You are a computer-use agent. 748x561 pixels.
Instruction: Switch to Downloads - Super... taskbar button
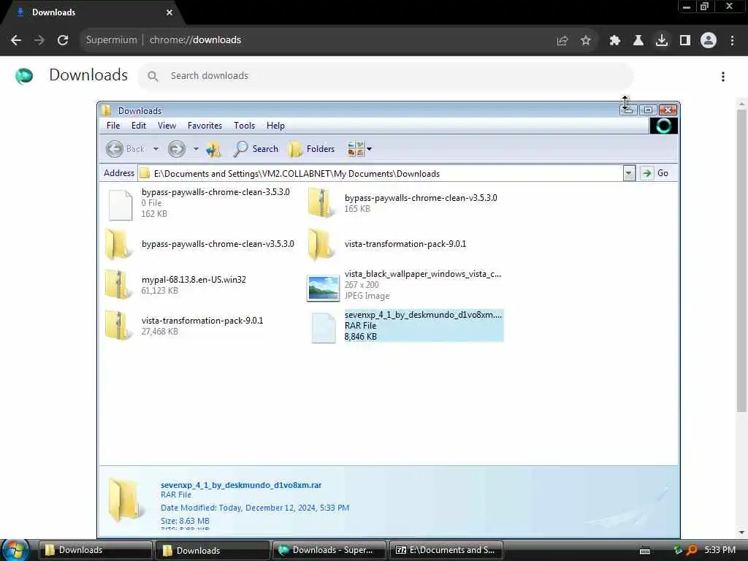pos(329,550)
